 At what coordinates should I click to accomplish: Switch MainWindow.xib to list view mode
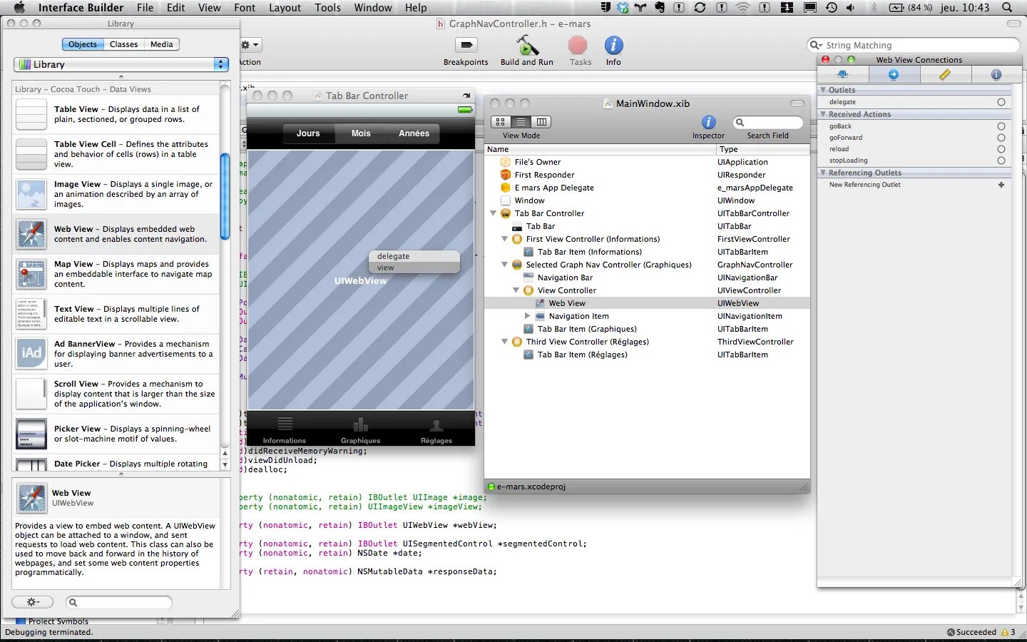[x=521, y=122]
